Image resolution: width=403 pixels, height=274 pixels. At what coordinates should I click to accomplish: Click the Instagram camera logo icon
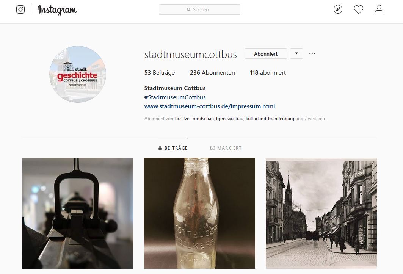click(20, 9)
